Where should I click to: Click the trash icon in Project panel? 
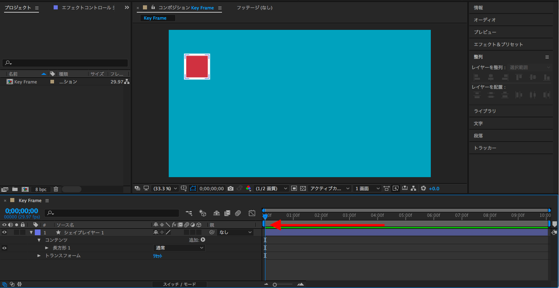56,189
